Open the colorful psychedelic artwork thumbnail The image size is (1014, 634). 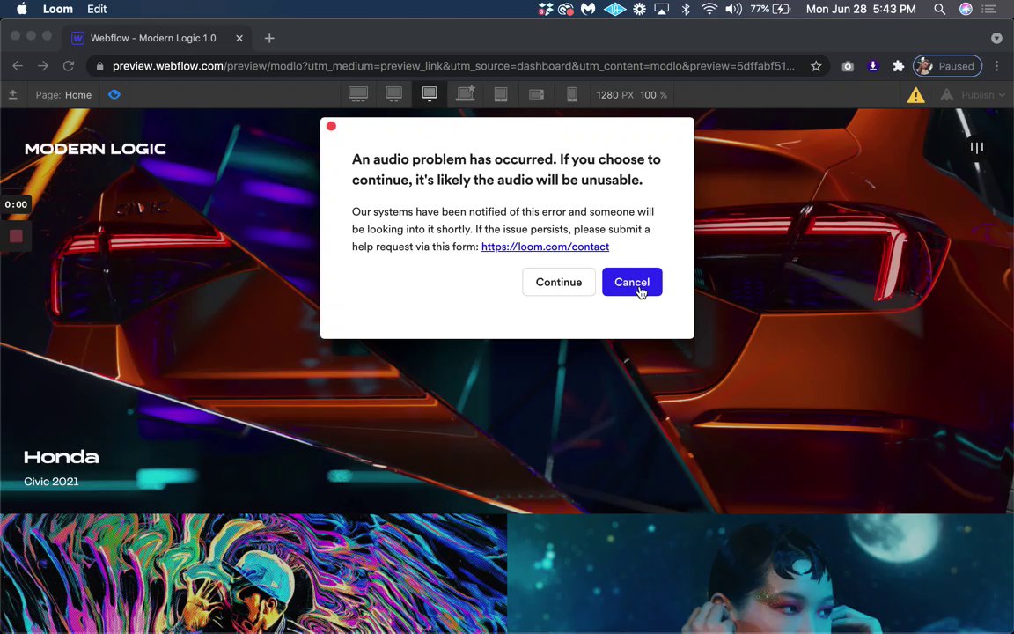point(253,574)
